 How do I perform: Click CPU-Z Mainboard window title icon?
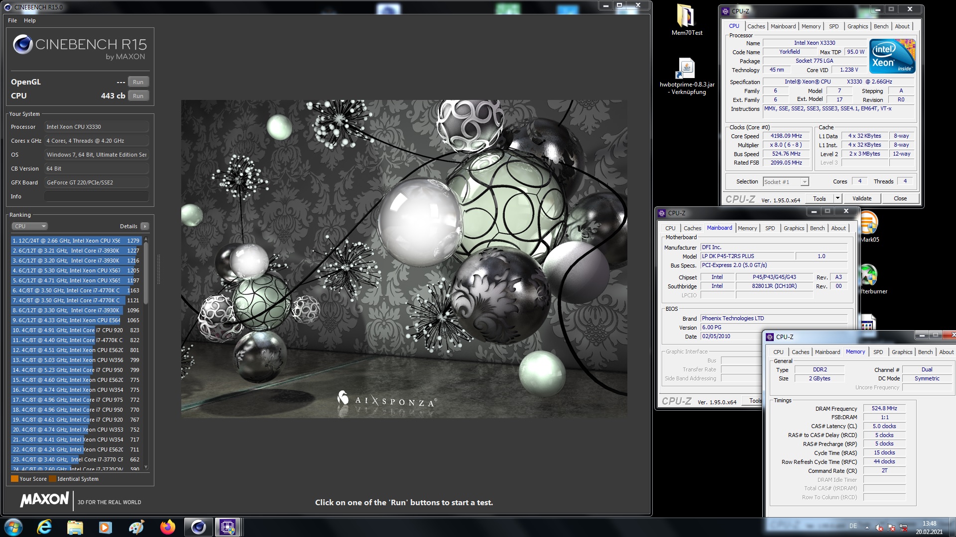pos(662,213)
